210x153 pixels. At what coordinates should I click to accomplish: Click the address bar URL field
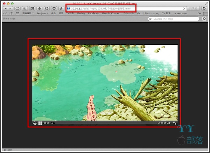126,8
